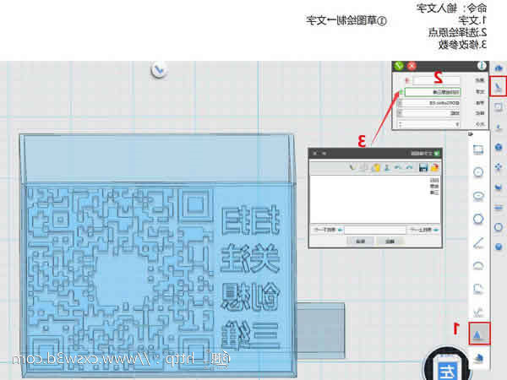
Task: Select the sketch drawing pencil tool
Action: click(x=499, y=87)
